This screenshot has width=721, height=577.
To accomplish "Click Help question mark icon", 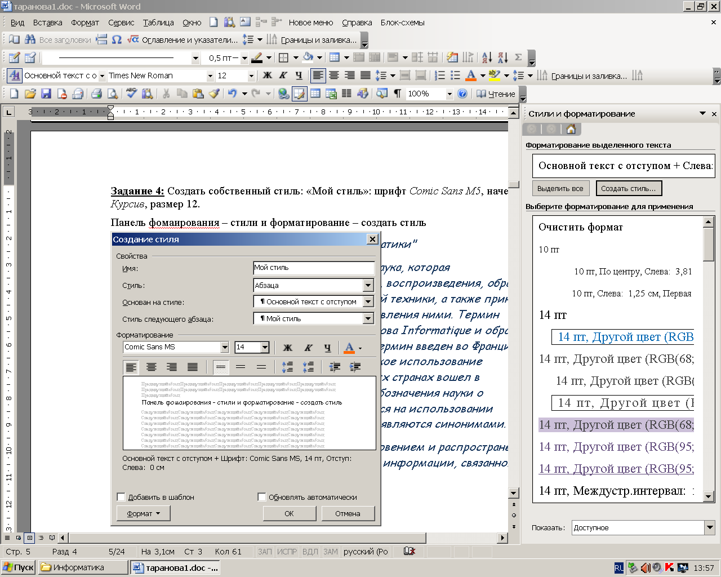I will click(462, 94).
